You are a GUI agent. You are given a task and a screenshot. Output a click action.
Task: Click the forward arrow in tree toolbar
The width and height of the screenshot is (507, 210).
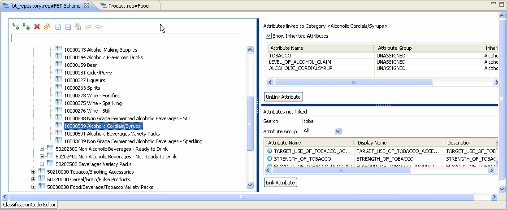(99, 26)
